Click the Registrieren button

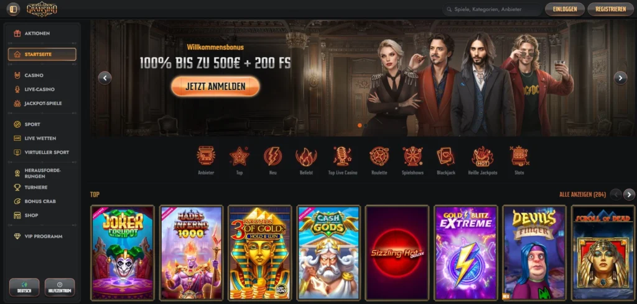click(x=610, y=9)
